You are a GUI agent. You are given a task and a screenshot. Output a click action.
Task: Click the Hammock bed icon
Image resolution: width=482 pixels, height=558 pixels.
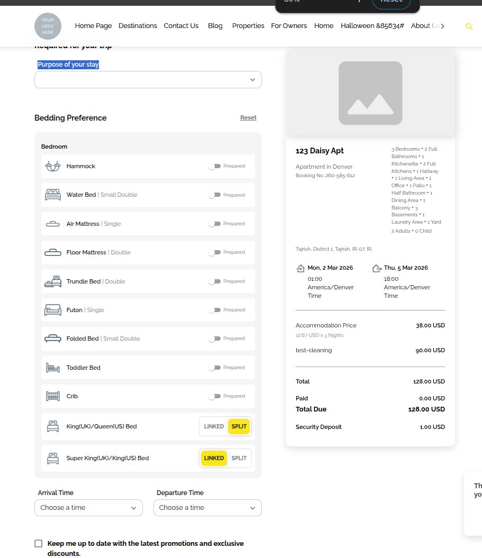(53, 166)
